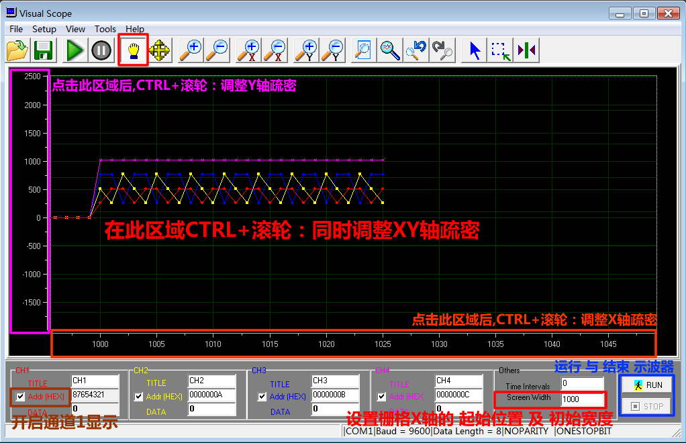Click the zoom out X-axis icon
The height and width of the screenshot is (443, 686).
point(275,50)
